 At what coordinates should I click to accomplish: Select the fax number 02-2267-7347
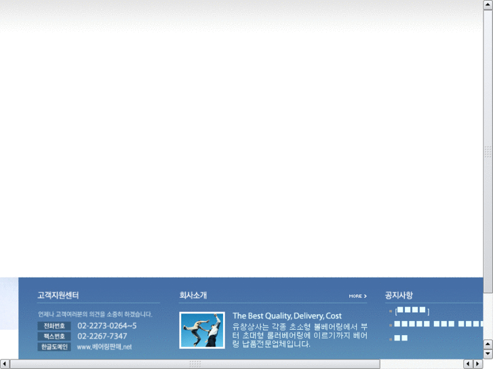coord(102,336)
